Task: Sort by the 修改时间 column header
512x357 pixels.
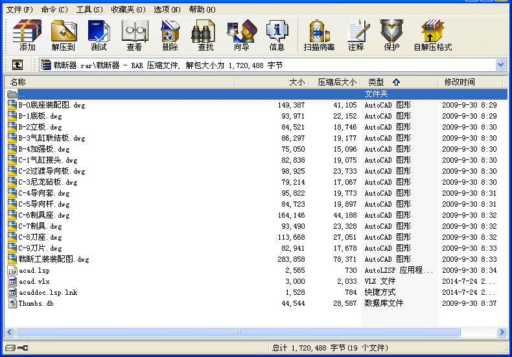Action: 460,82
